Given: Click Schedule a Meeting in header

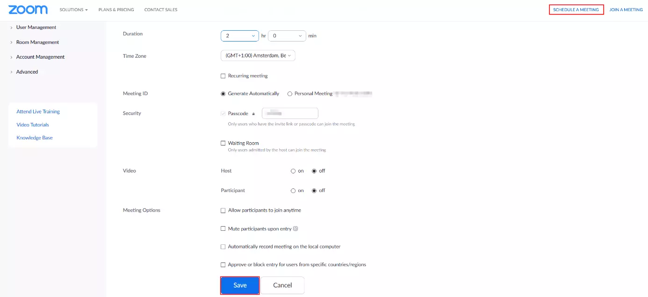Looking at the screenshot, I should pyautogui.click(x=576, y=10).
